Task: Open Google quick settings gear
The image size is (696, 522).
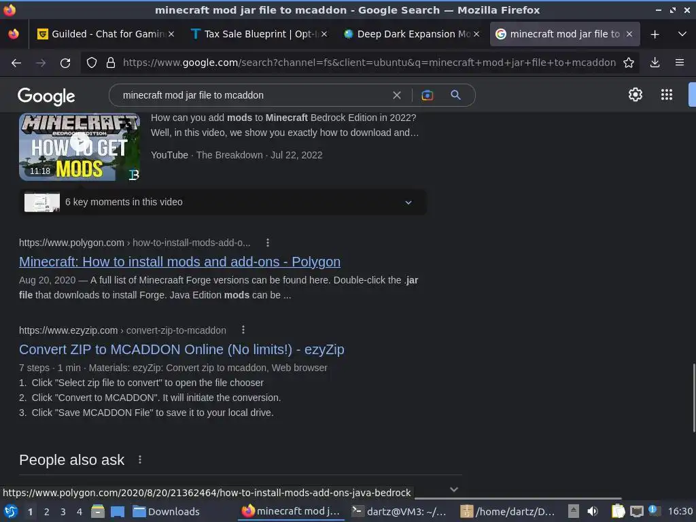Action: [x=636, y=94]
